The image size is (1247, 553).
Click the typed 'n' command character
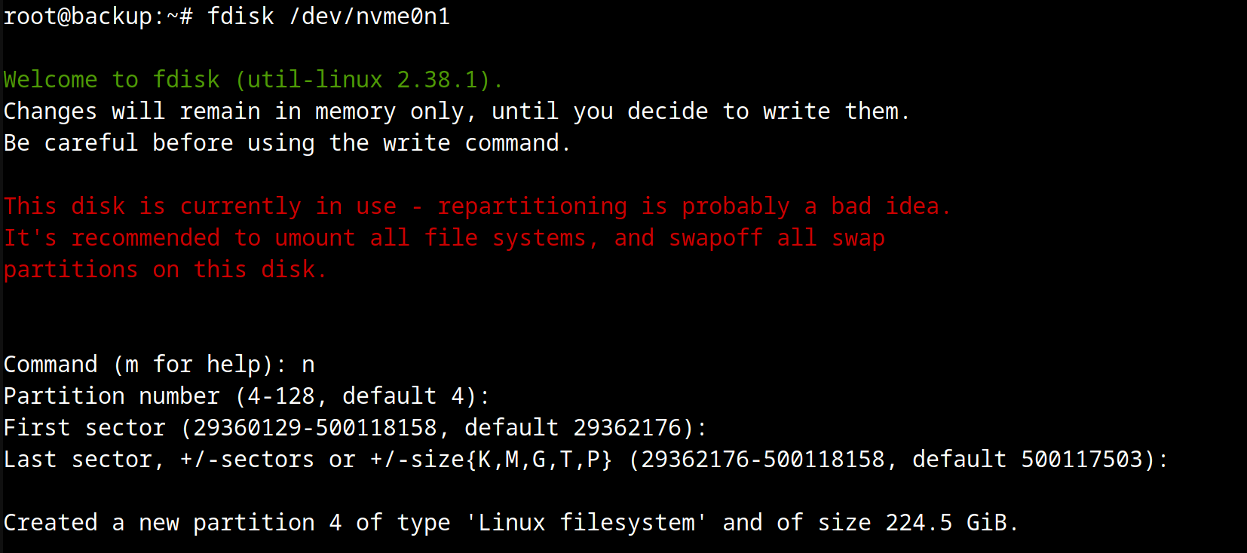point(308,365)
